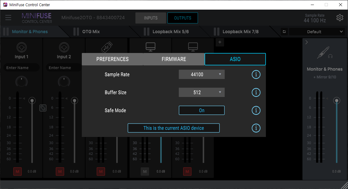
Task: Click the settings gear icon
Action: [340, 18]
